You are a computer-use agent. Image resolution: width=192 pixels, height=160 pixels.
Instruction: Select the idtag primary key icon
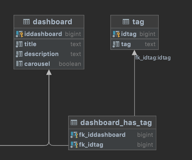116,34
